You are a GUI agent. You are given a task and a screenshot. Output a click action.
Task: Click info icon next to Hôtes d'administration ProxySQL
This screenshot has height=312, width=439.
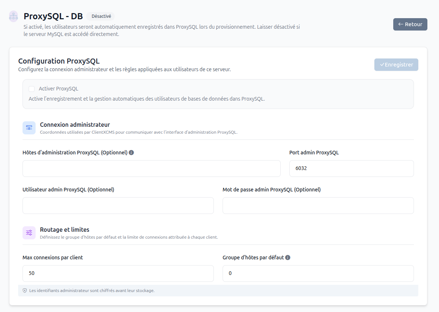pos(131,153)
